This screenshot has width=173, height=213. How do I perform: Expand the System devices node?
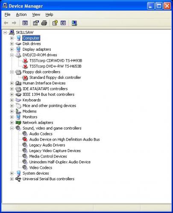(12, 173)
